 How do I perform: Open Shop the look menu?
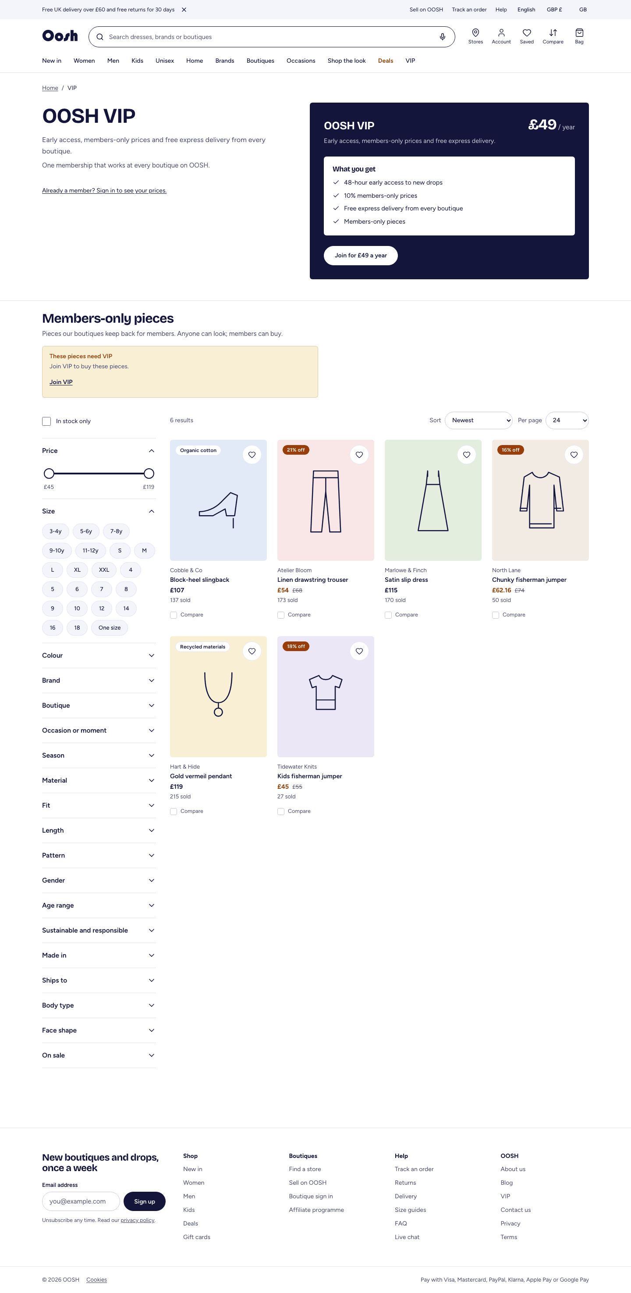(x=347, y=61)
